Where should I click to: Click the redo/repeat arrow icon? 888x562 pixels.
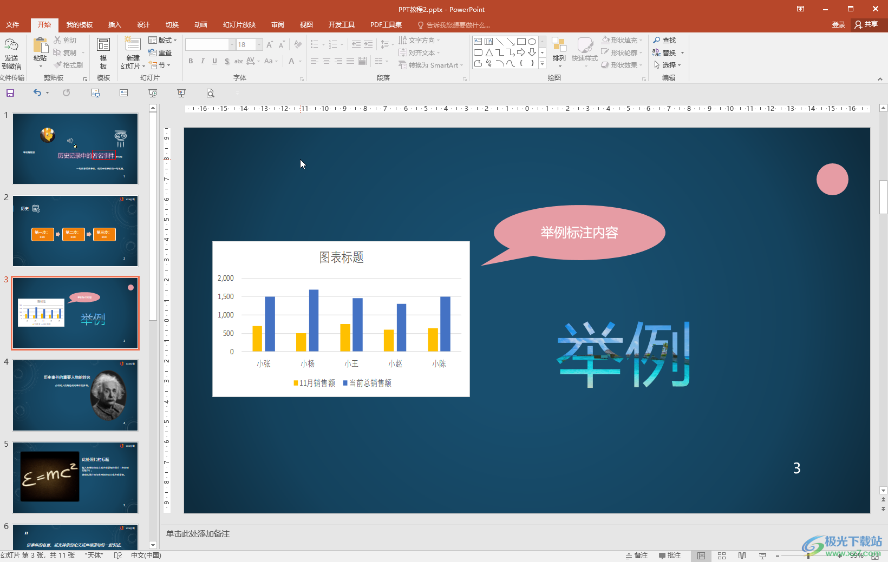pyautogui.click(x=66, y=93)
